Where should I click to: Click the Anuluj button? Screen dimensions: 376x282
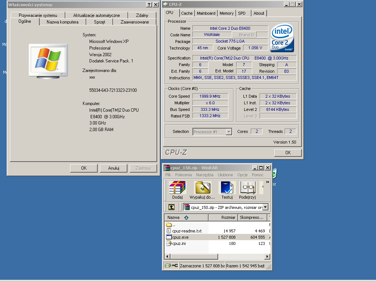pos(114,168)
